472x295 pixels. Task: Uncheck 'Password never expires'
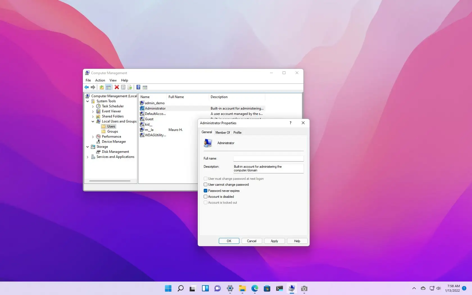click(205, 191)
